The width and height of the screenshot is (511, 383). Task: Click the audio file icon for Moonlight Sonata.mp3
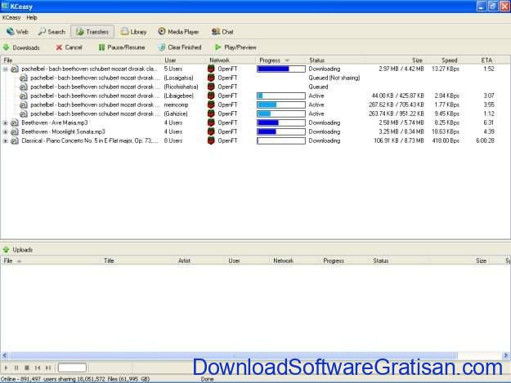point(15,131)
